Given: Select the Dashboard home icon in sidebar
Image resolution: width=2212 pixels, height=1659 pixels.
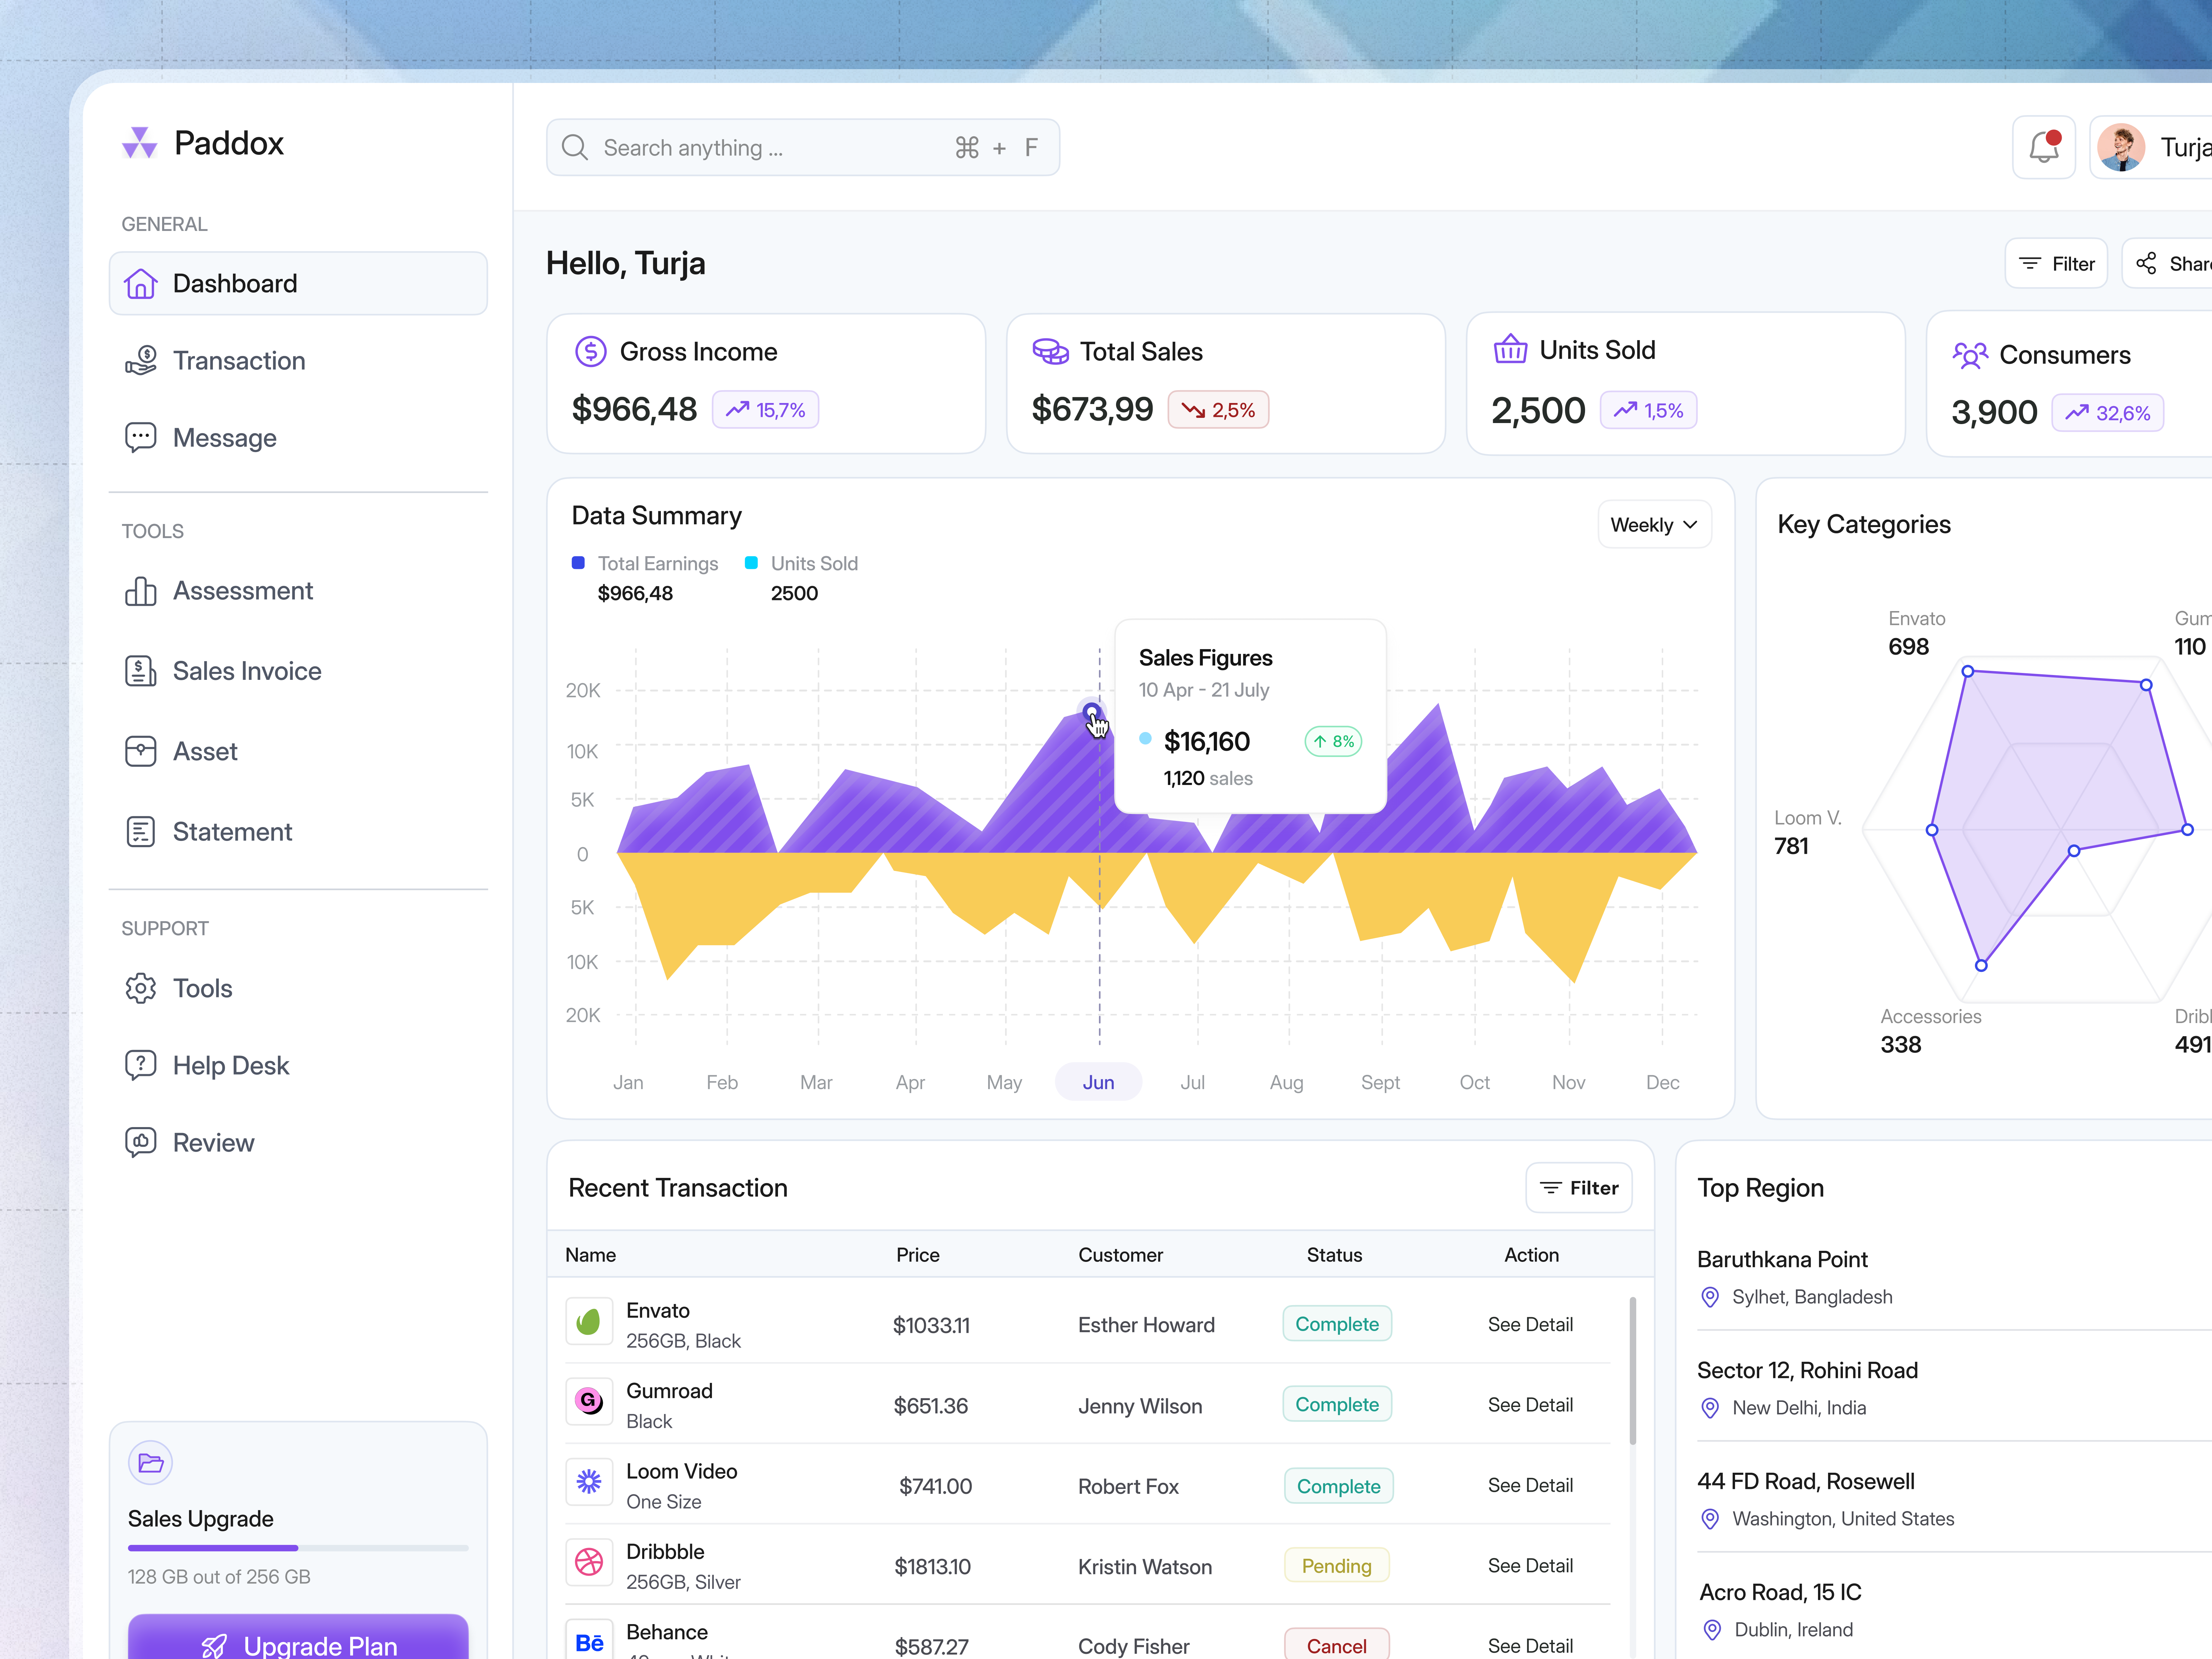Looking at the screenshot, I should 140,283.
